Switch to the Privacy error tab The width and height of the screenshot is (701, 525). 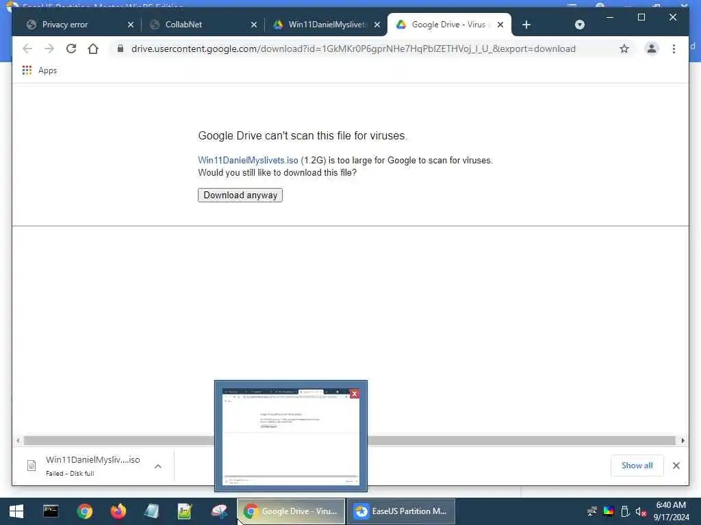click(65, 25)
